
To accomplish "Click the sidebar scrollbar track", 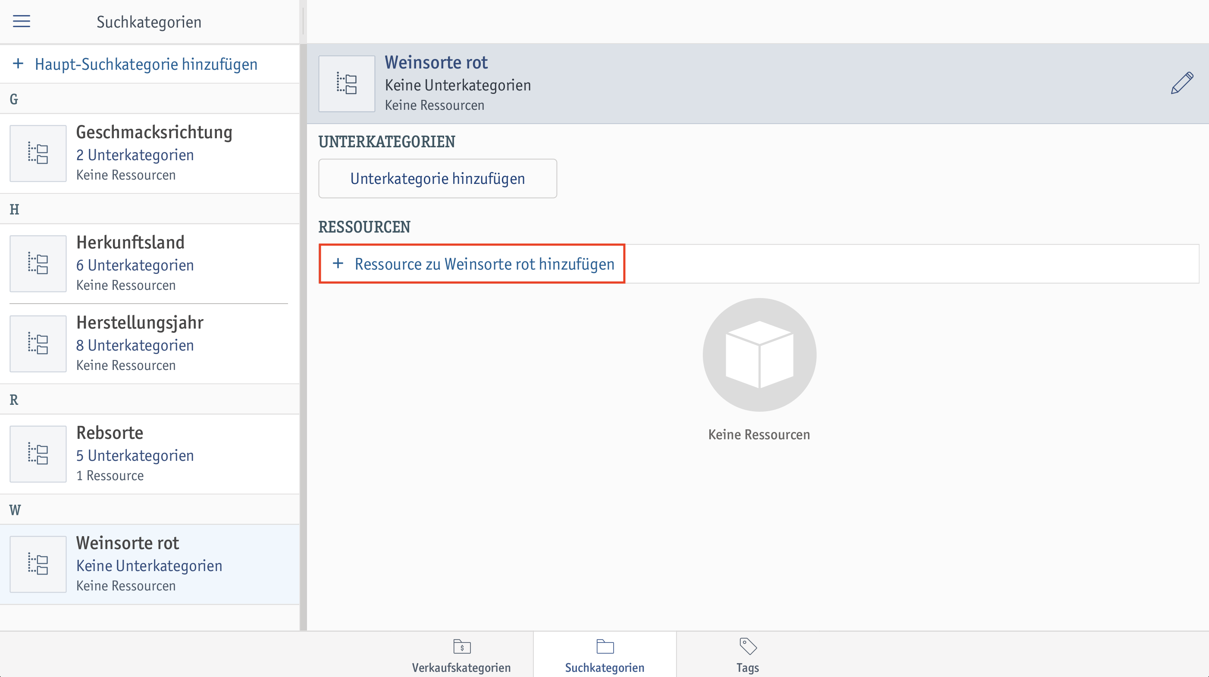I will (303, 337).
